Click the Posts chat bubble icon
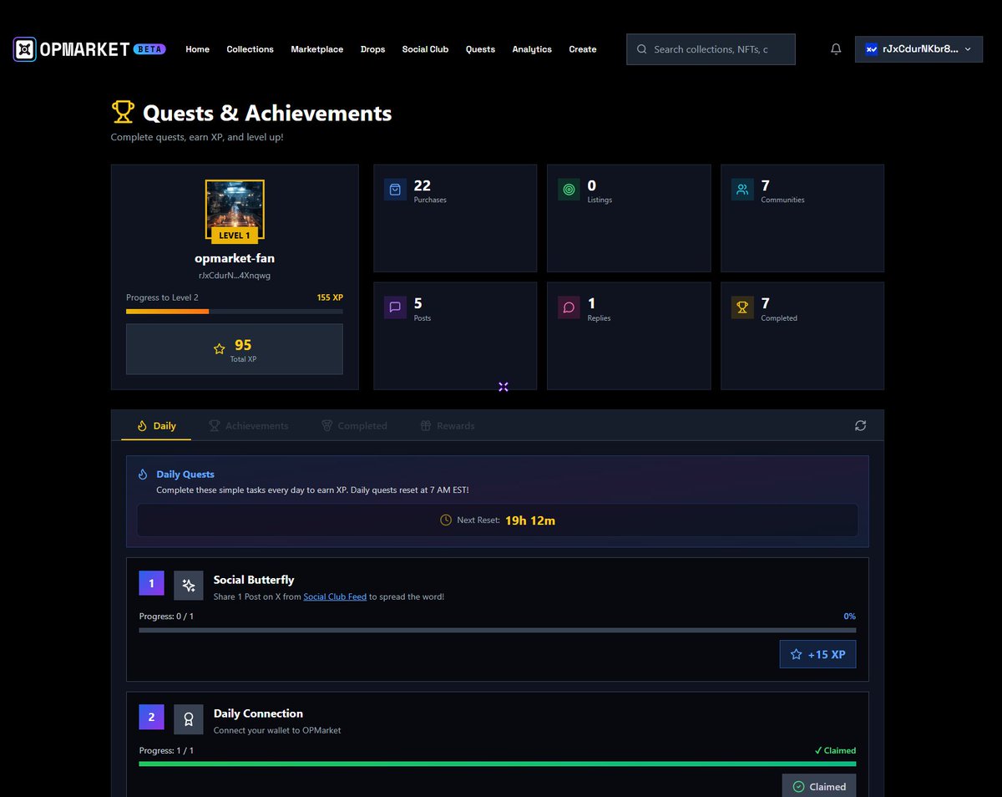1002x797 pixels. pyautogui.click(x=395, y=307)
